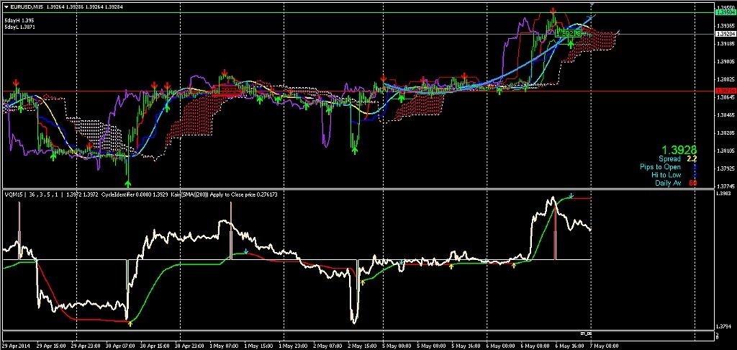The width and height of the screenshot is (737, 350).
Task: Click the red 1.38714 label on price axis
Action: (x=724, y=91)
